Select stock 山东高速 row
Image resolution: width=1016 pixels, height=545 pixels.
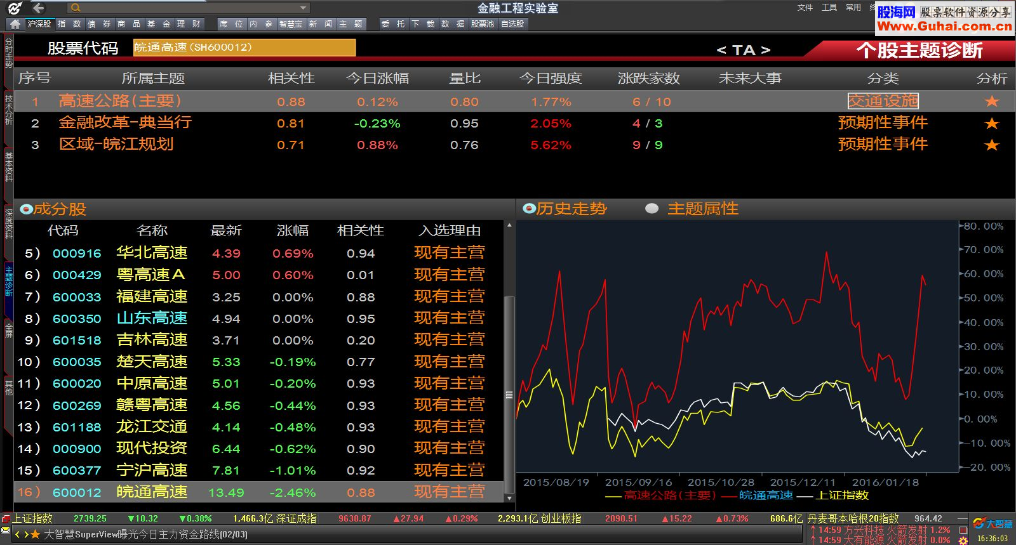(259, 318)
